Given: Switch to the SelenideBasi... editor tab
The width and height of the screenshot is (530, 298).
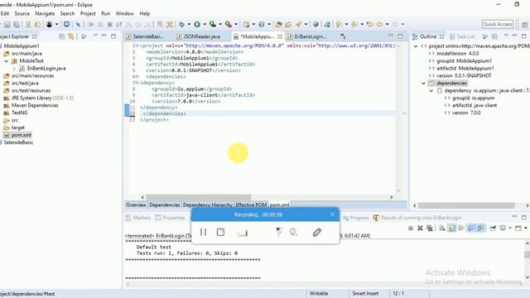Looking at the screenshot, I should pos(148,36).
